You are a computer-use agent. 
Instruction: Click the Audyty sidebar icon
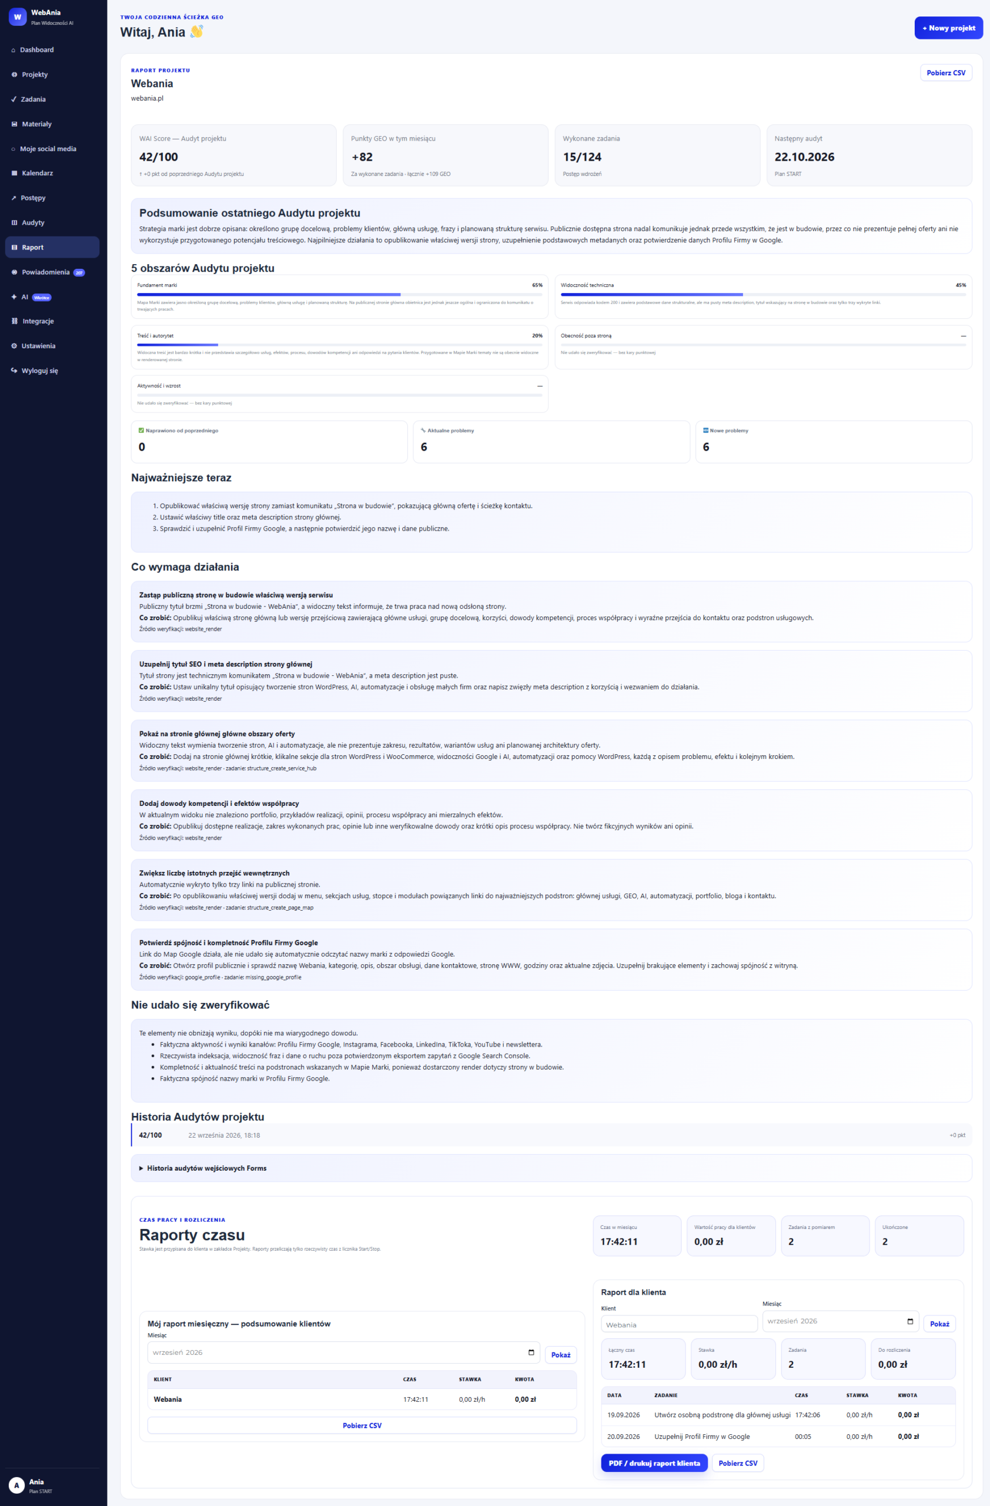click(14, 223)
